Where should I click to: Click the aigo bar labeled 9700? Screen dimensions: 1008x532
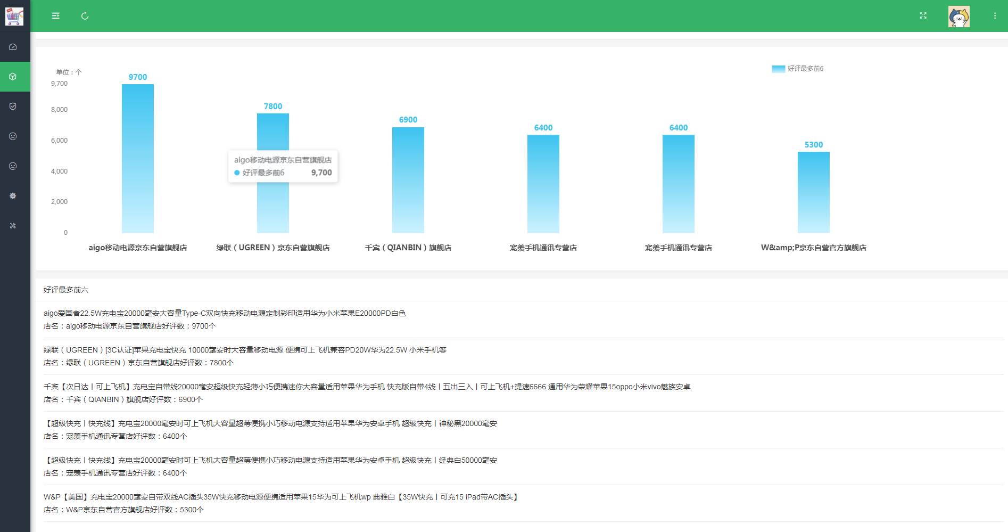click(138, 159)
